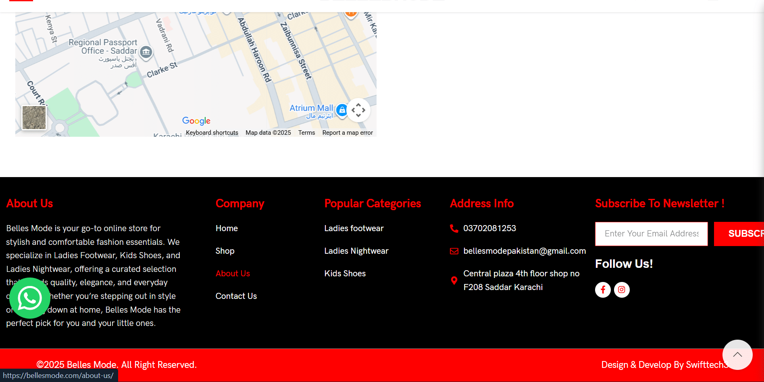Image resolution: width=764 pixels, height=382 pixels.
Task: Click the map camera controls icon
Action: click(358, 110)
